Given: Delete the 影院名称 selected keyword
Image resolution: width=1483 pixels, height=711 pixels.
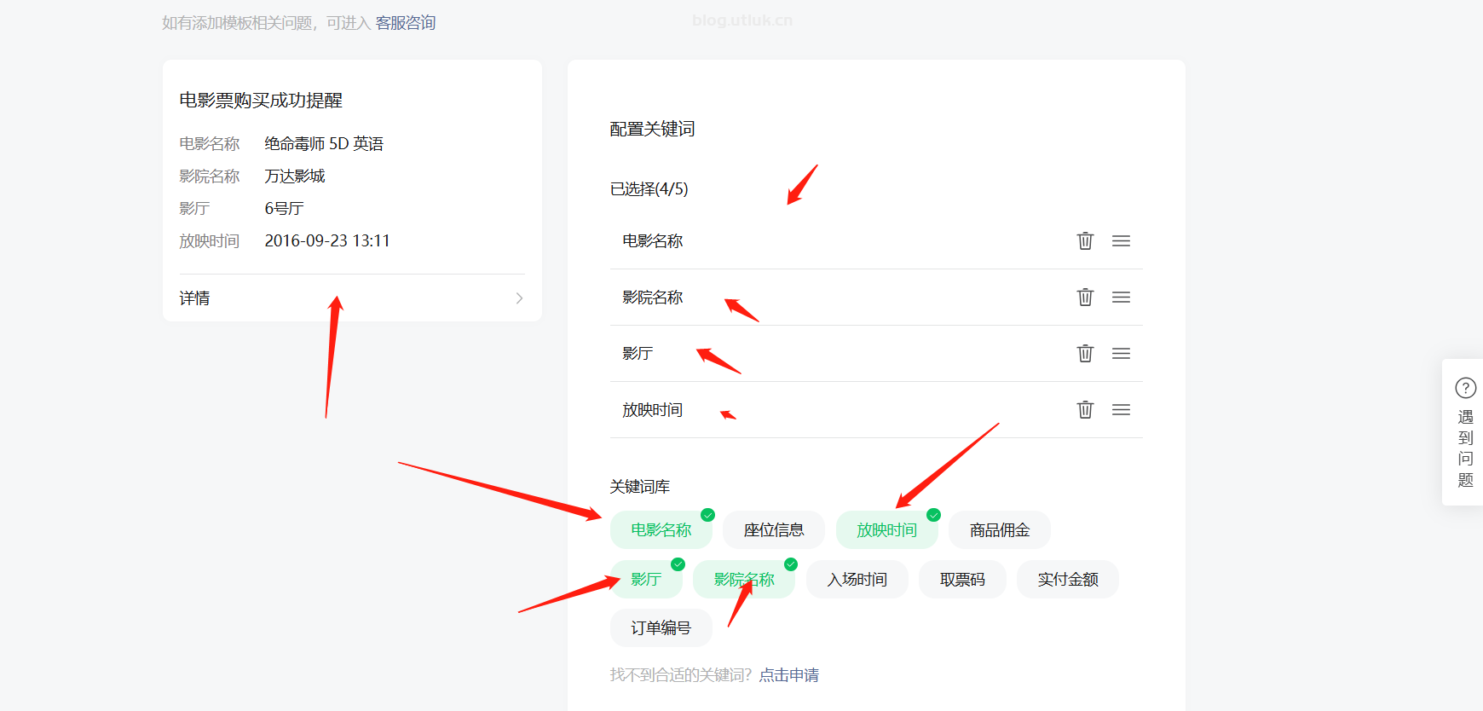Looking at the screenshot, I should (x=1085, y=297).
